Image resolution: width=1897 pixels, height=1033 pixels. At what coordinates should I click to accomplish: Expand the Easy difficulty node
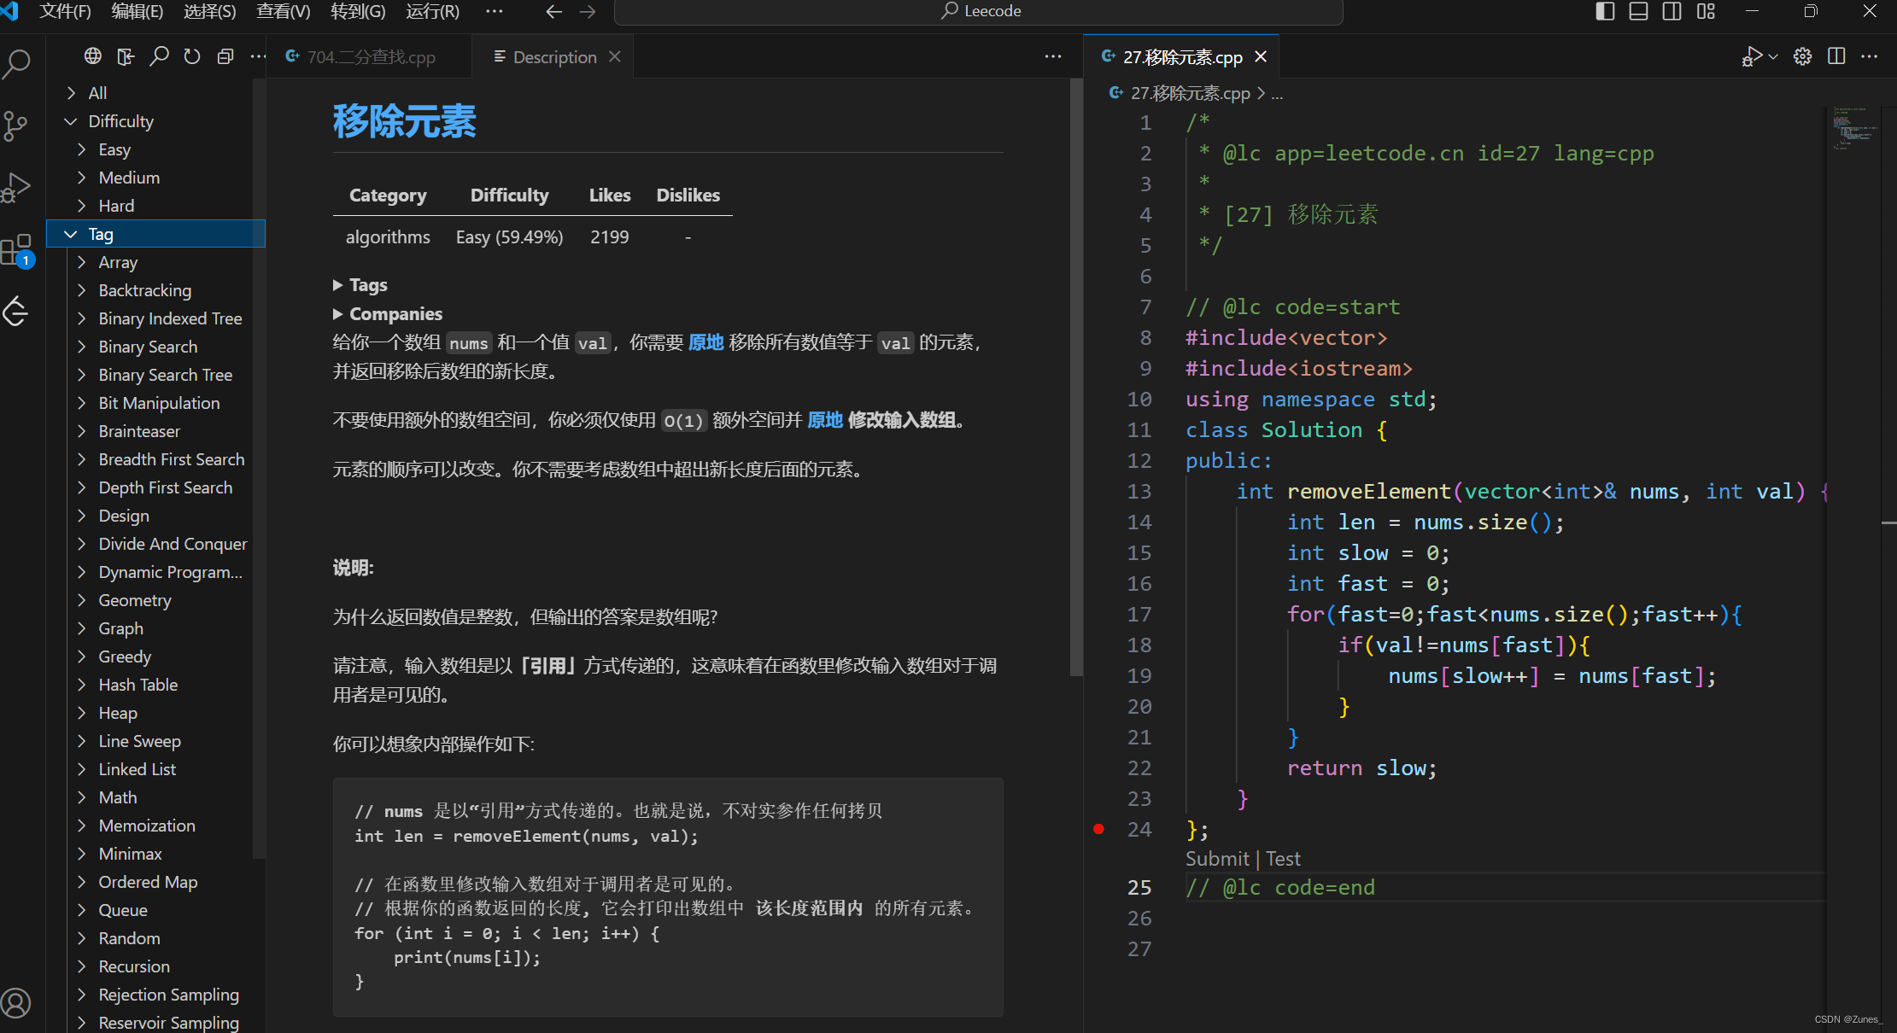154,149
